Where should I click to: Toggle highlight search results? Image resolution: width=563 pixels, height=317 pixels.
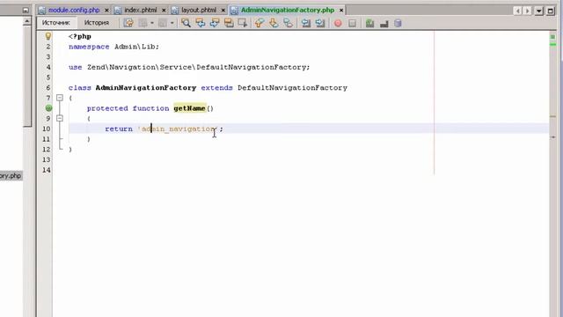(x=229, y=23)
